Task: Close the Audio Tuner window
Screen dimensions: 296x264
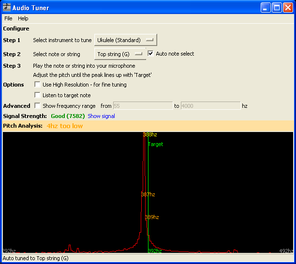Action: 288,8
